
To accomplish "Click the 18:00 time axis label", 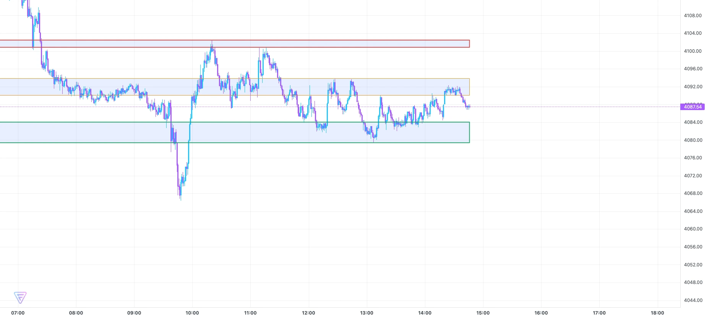I will click(x=657, y=313).
